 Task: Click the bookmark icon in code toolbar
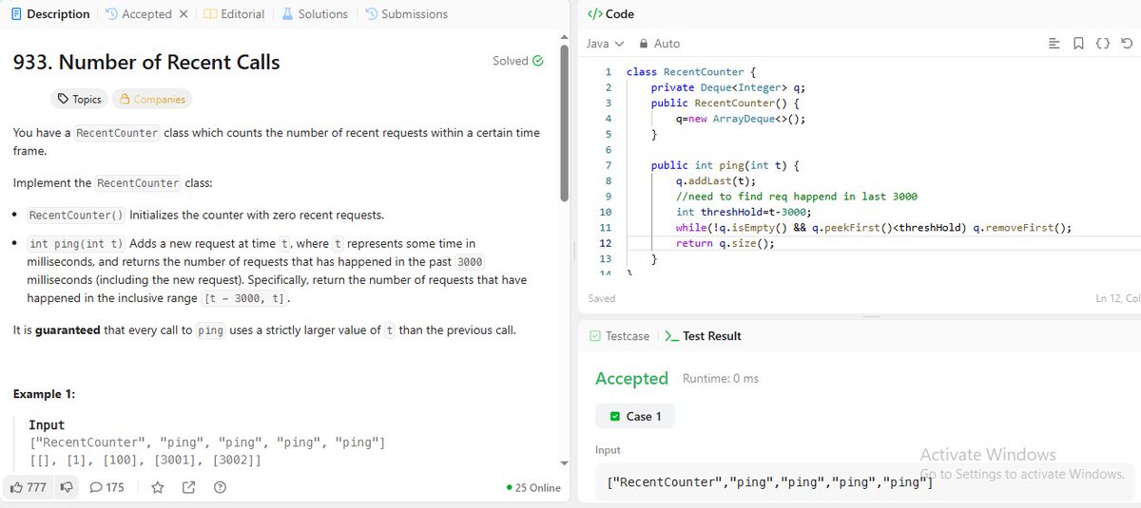1078,44
